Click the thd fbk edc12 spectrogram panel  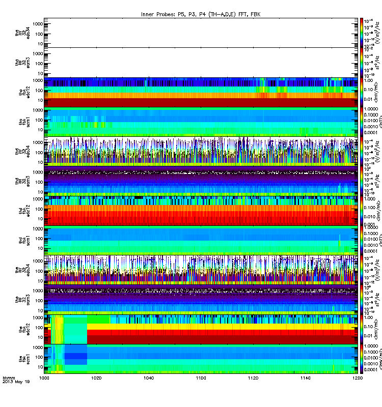tap(201, 211)
